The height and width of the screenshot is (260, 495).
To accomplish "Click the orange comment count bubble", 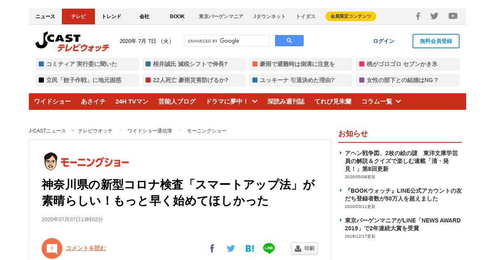I will (52, 248).
